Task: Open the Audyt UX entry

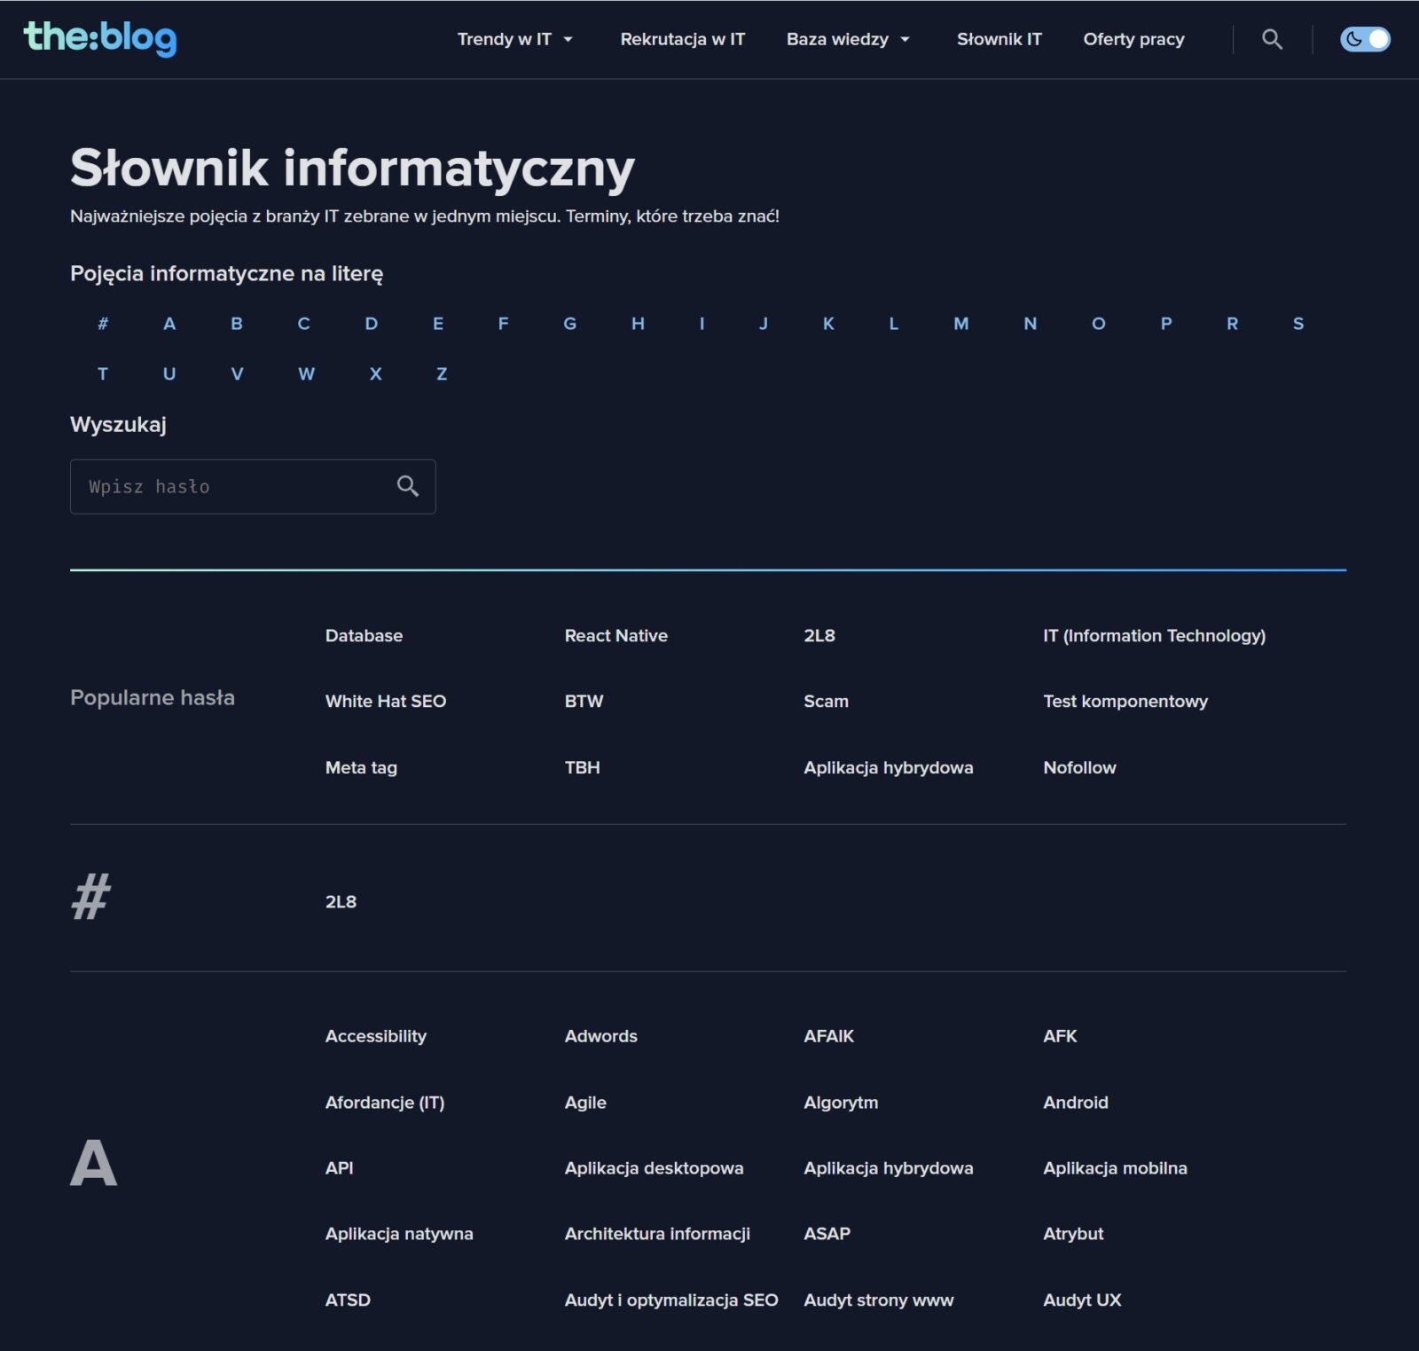Action: tap(1081, 1300)
